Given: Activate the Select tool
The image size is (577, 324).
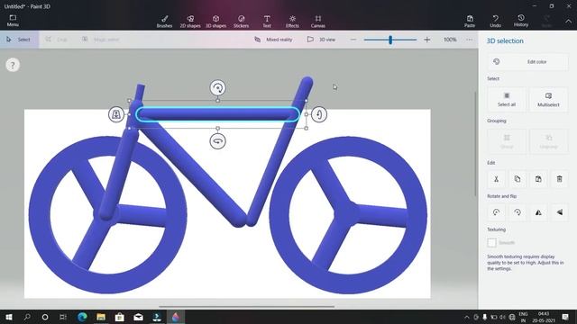Looking at the screenshot, I should point(19,40).
